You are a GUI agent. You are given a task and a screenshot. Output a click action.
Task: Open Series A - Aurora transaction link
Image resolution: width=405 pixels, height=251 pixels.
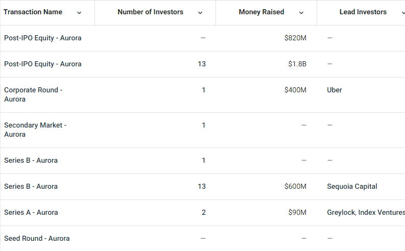click(x=31, y=212)
